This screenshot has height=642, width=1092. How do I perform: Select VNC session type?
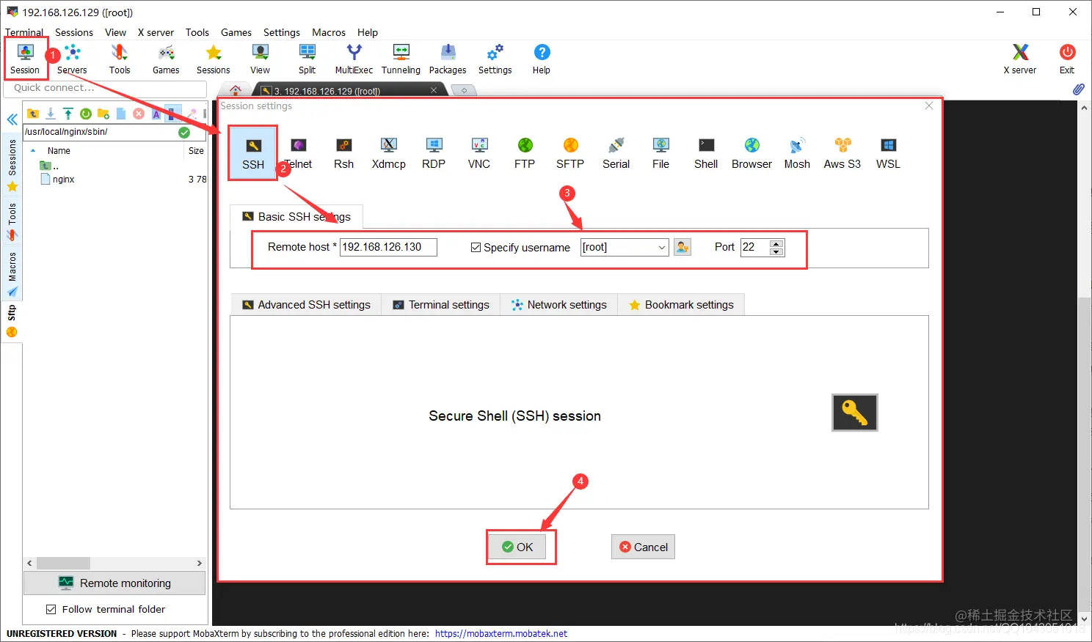[x=479, y=153]
